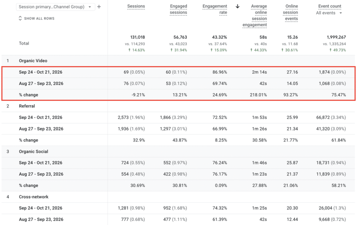Viewport: 357px width, 225px height.
Task: Click Organic Video event count 1,874
Action: pos(324,72)
